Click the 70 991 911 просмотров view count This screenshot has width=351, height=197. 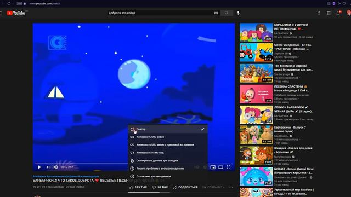pyautogui.click(x=48, y=187)
